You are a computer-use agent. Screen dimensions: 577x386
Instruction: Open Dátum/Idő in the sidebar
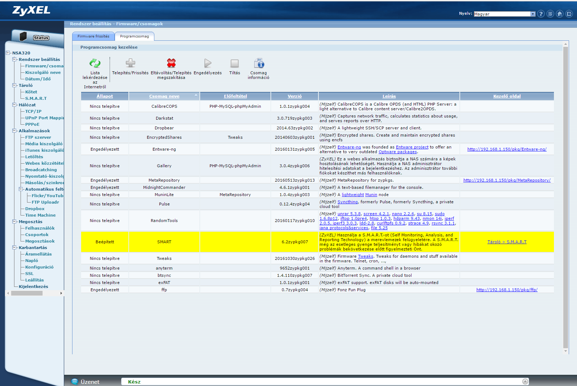(x=38, y=79)
